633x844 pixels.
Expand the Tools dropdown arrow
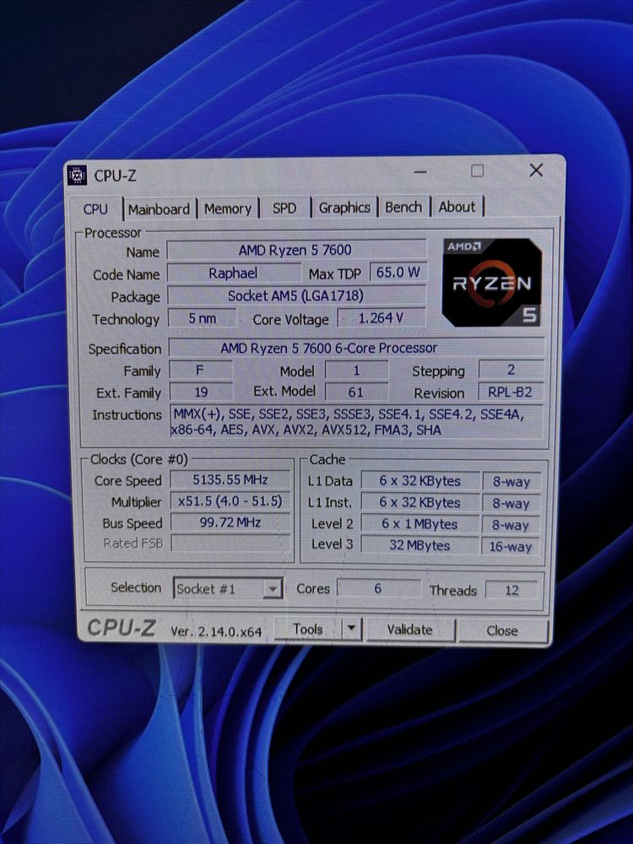click(351, 628)
